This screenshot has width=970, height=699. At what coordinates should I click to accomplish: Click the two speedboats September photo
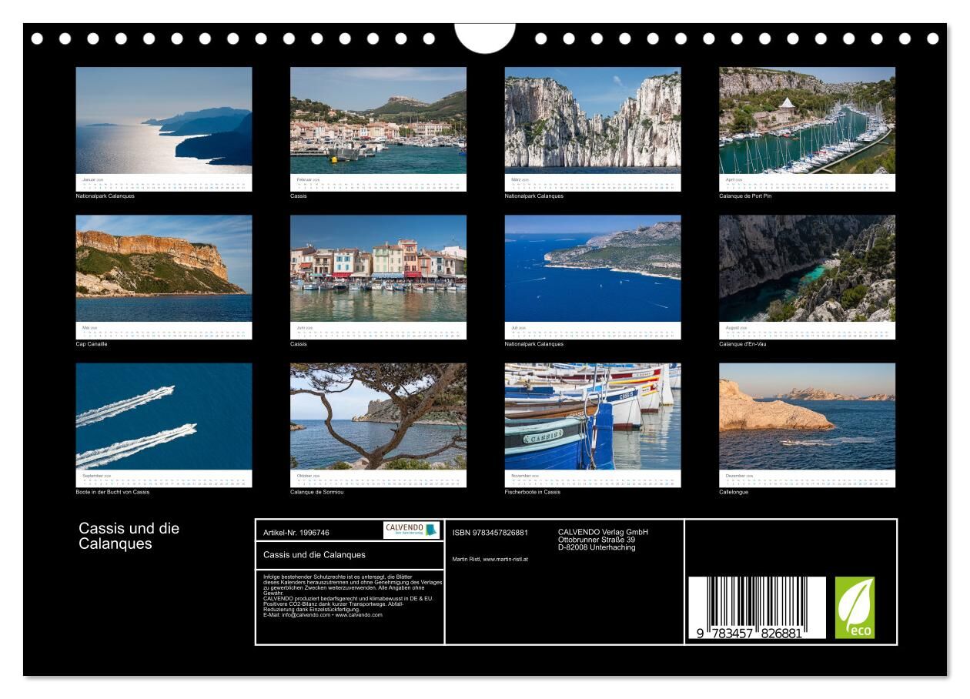163,416
